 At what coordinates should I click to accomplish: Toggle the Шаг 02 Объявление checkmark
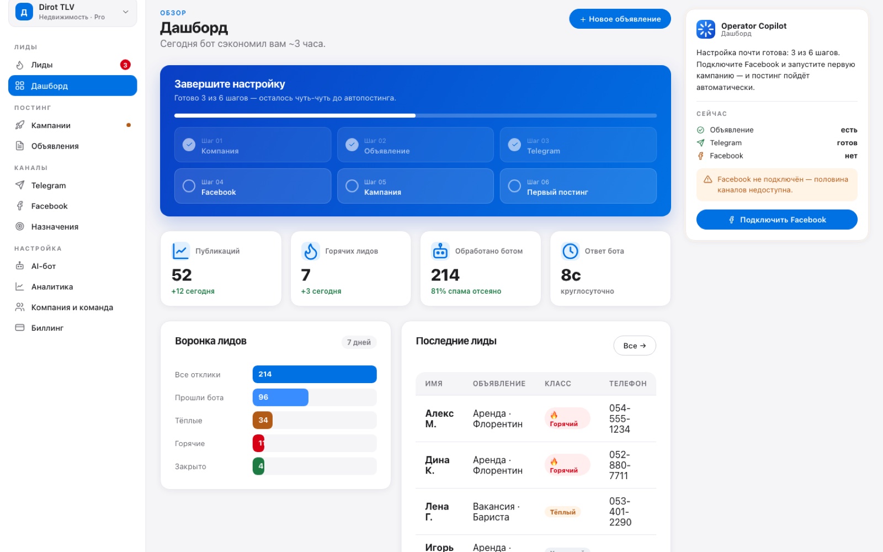[x=352, y=145]
